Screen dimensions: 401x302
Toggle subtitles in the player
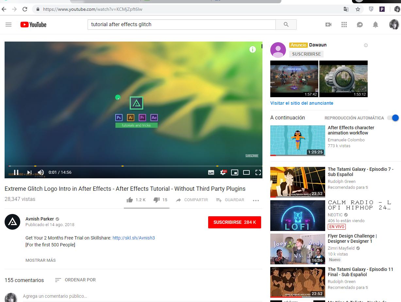pyautogui.click(x=211, y=172)
